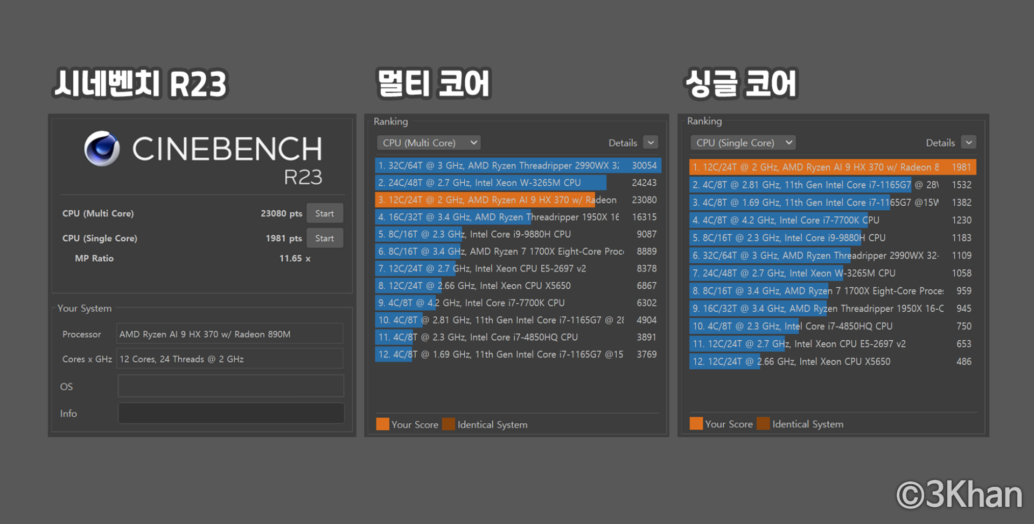
Task: Select Core i7-4850HQ row scoring 750
Action: [x=833, y=326]
